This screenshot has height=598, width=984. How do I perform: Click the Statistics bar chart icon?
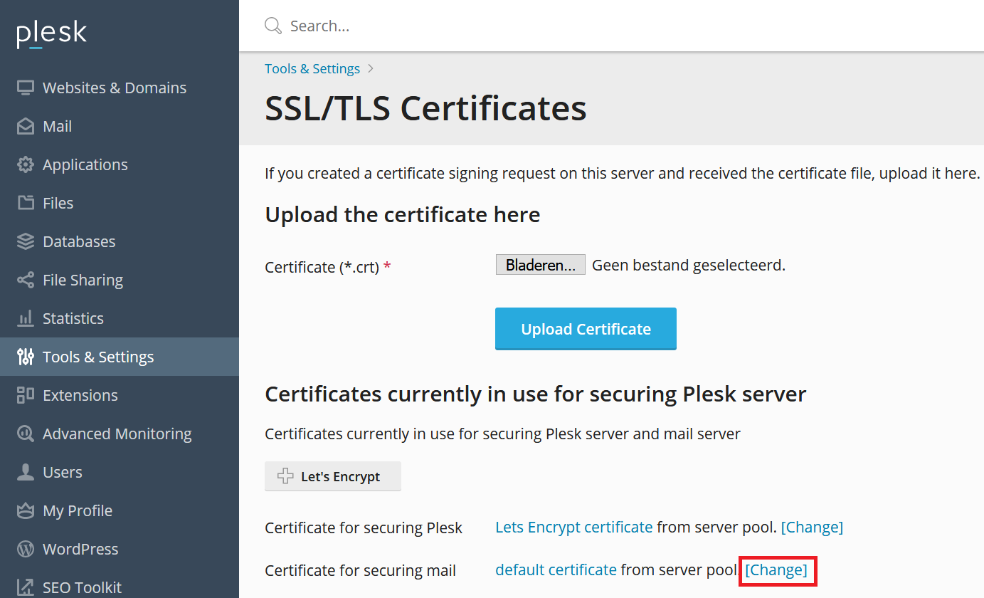point(26,318)
